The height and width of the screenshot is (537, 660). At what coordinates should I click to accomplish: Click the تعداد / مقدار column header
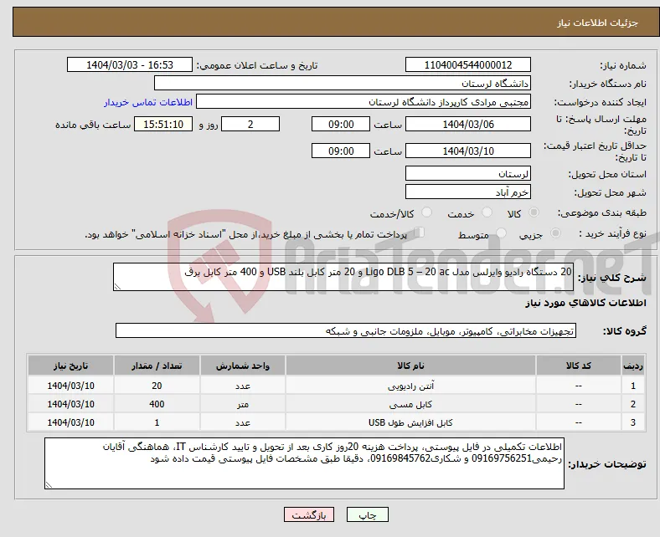[157, 366]
